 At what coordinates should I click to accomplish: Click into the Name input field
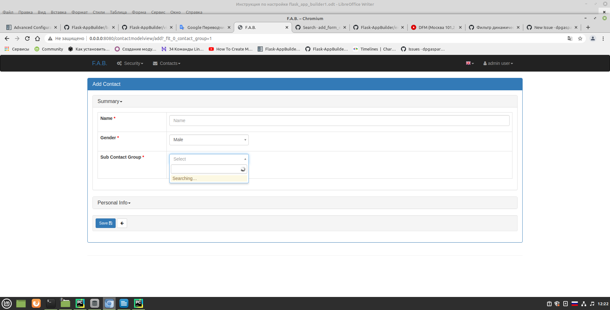(339, 121)
